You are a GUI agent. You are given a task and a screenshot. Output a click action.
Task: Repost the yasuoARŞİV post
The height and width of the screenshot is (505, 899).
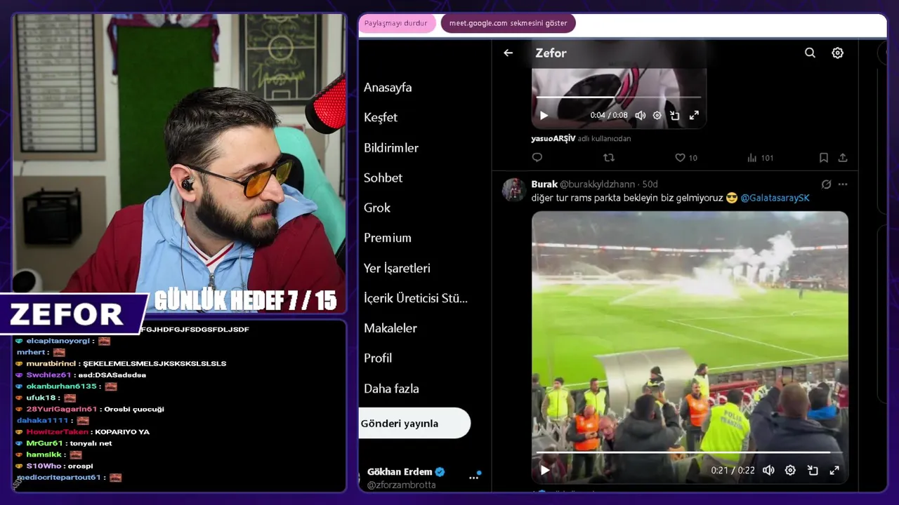coord(609,158)
